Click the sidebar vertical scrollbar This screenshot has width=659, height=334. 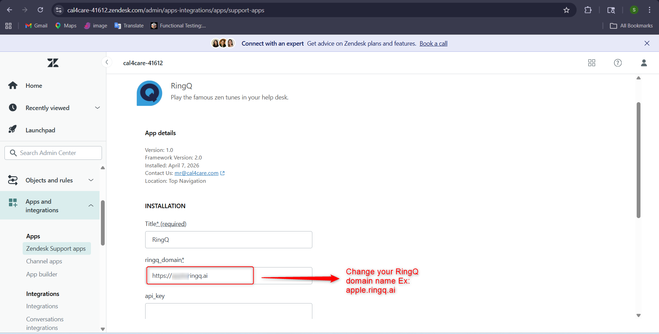[103, 223]
